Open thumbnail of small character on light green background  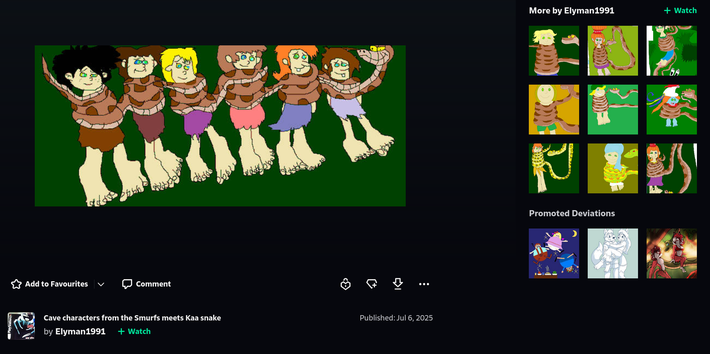[613, 110]
